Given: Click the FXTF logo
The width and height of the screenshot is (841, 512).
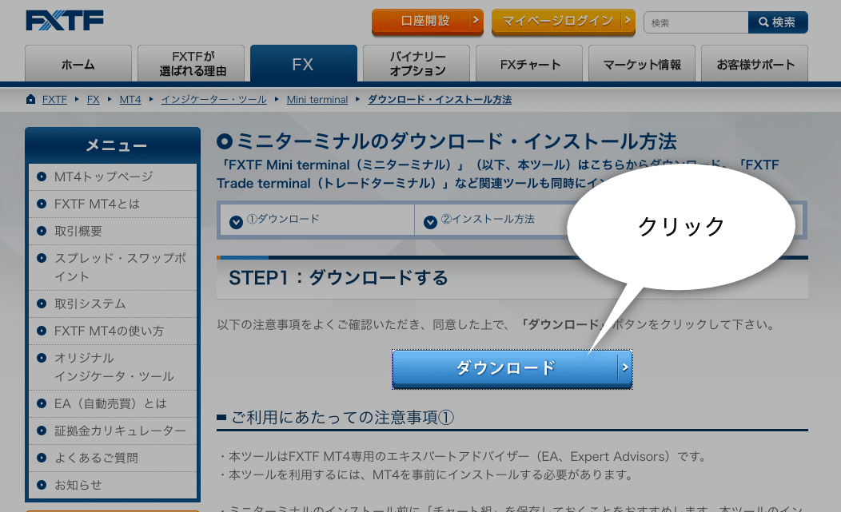Looking at the screenshot, I should [65, 21].
